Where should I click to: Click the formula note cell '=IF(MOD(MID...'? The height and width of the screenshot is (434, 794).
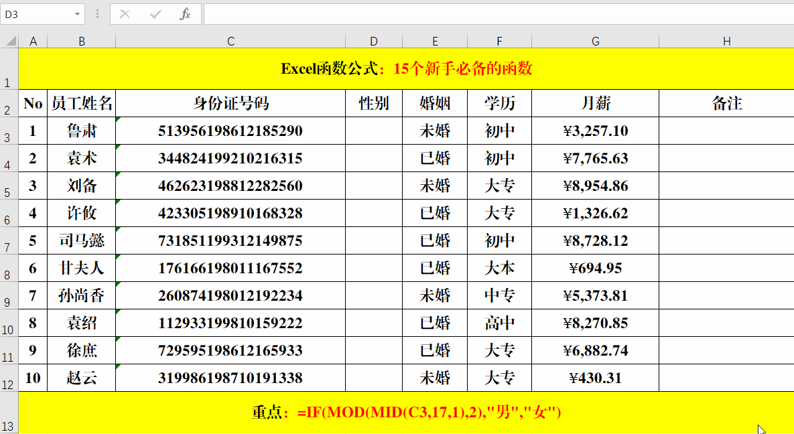pos(406,412)
